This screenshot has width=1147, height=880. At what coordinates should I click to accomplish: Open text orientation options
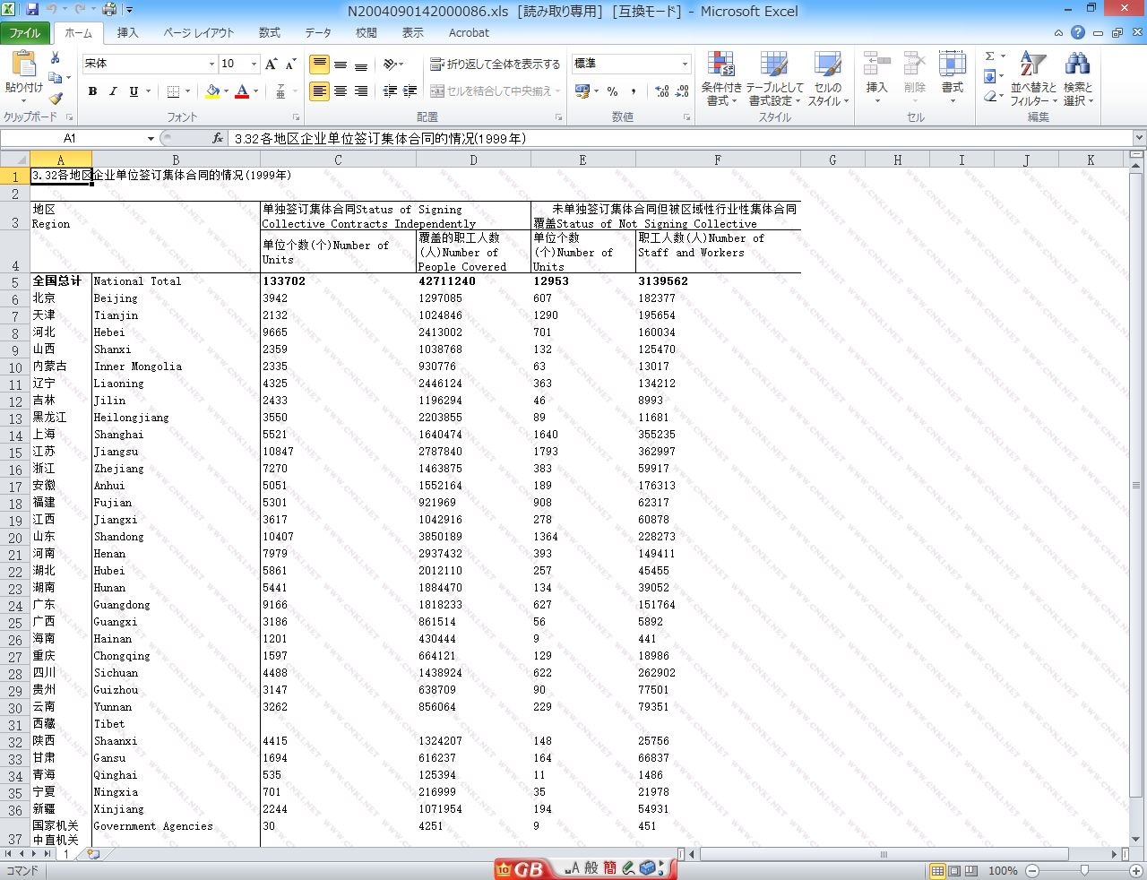tap(392, 65)
